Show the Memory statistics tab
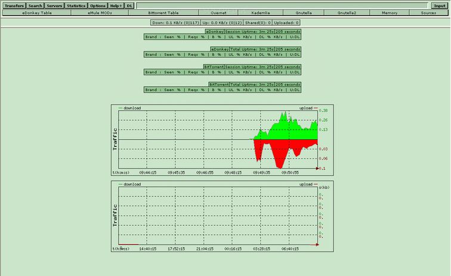This screenshot has height=276, width=451. click(x=390, y=13)
